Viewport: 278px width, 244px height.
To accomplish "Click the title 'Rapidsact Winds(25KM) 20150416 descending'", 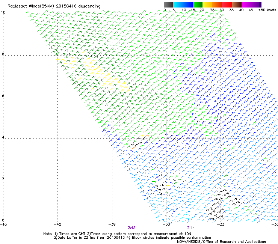I will click(54, 6).
